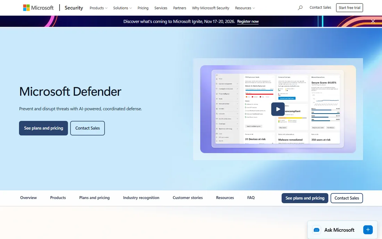
Task: Click the Start free trial button
Action: click(x=349, y=8)
